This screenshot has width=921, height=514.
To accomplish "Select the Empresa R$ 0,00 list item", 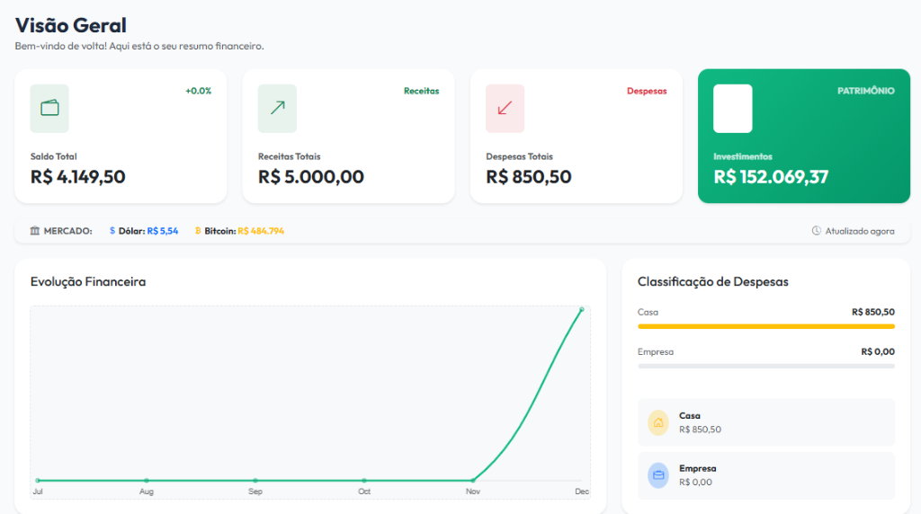I will point(766,475).
